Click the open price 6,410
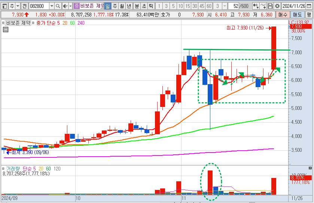314x203 pixels. 221,15
